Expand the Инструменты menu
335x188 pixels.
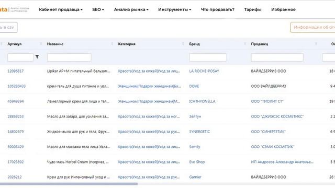pyautogui.click(x=174, y=9)
